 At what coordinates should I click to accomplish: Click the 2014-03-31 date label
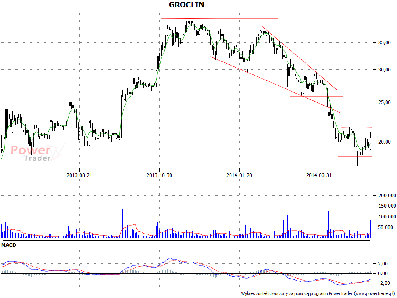(x=319, y=175)
